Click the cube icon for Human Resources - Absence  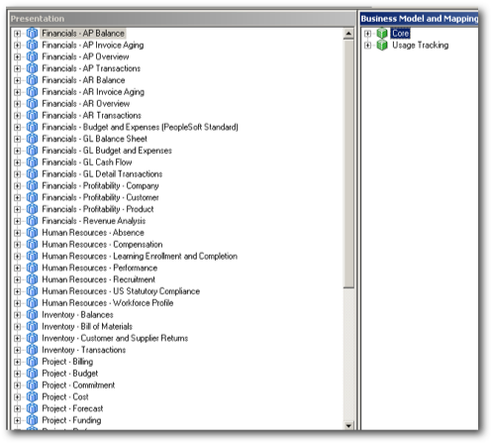click(32, 233)
